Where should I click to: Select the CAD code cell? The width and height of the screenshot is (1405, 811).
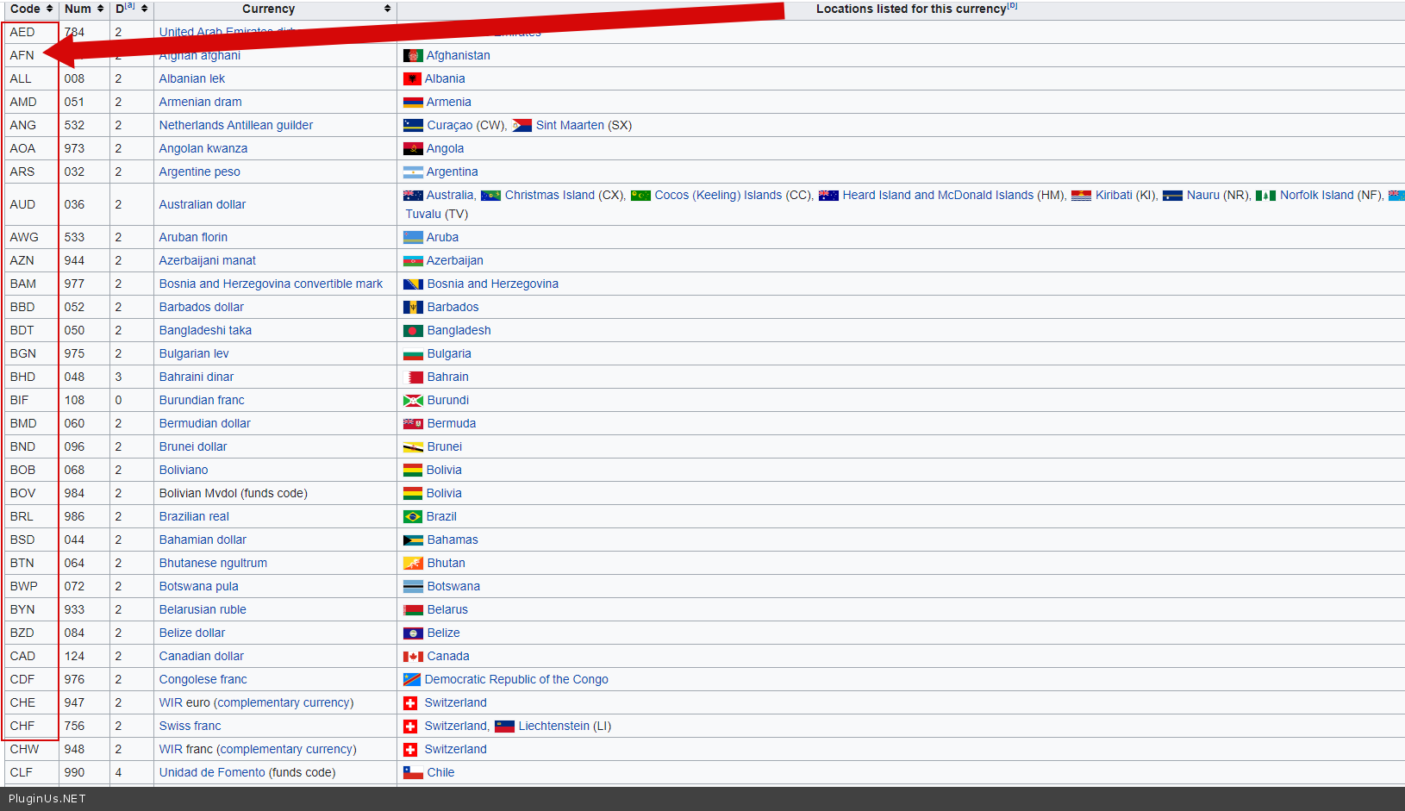(22, 656)
